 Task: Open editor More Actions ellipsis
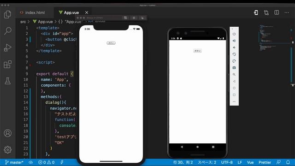coord(287,12)
